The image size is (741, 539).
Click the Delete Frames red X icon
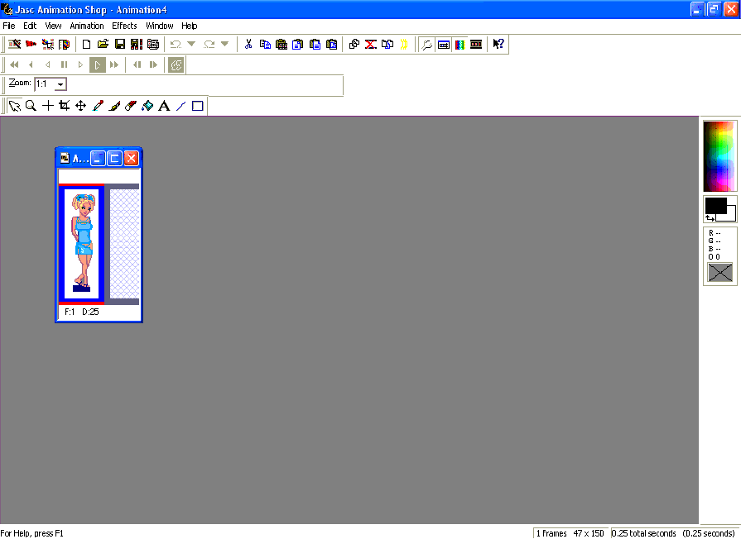[x=372, y=44]
